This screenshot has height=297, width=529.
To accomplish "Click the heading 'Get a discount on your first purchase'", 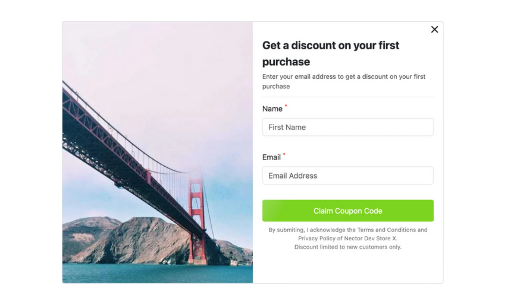I will point(331,53).
